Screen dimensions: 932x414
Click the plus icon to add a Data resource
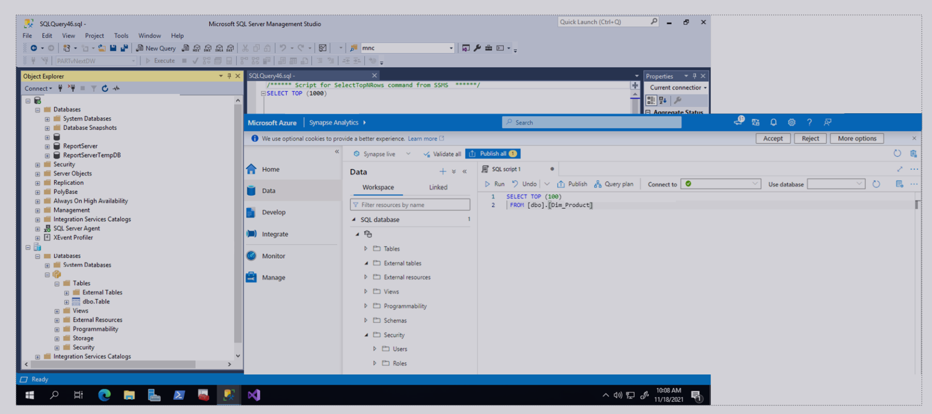tap(443, 171)
